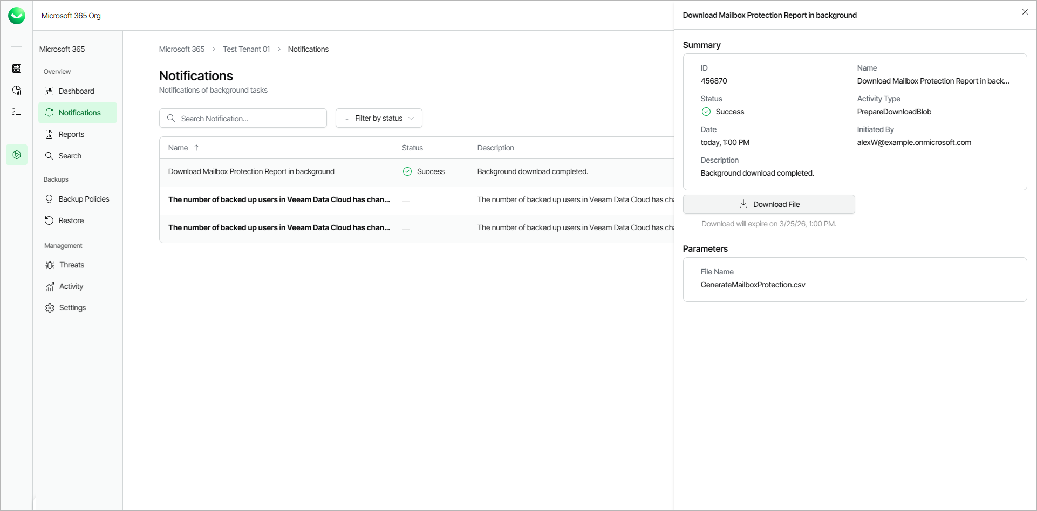This screenshot has height=511, width=1037.
Task: Open the Activity page in Management
Action: (71, 286)
